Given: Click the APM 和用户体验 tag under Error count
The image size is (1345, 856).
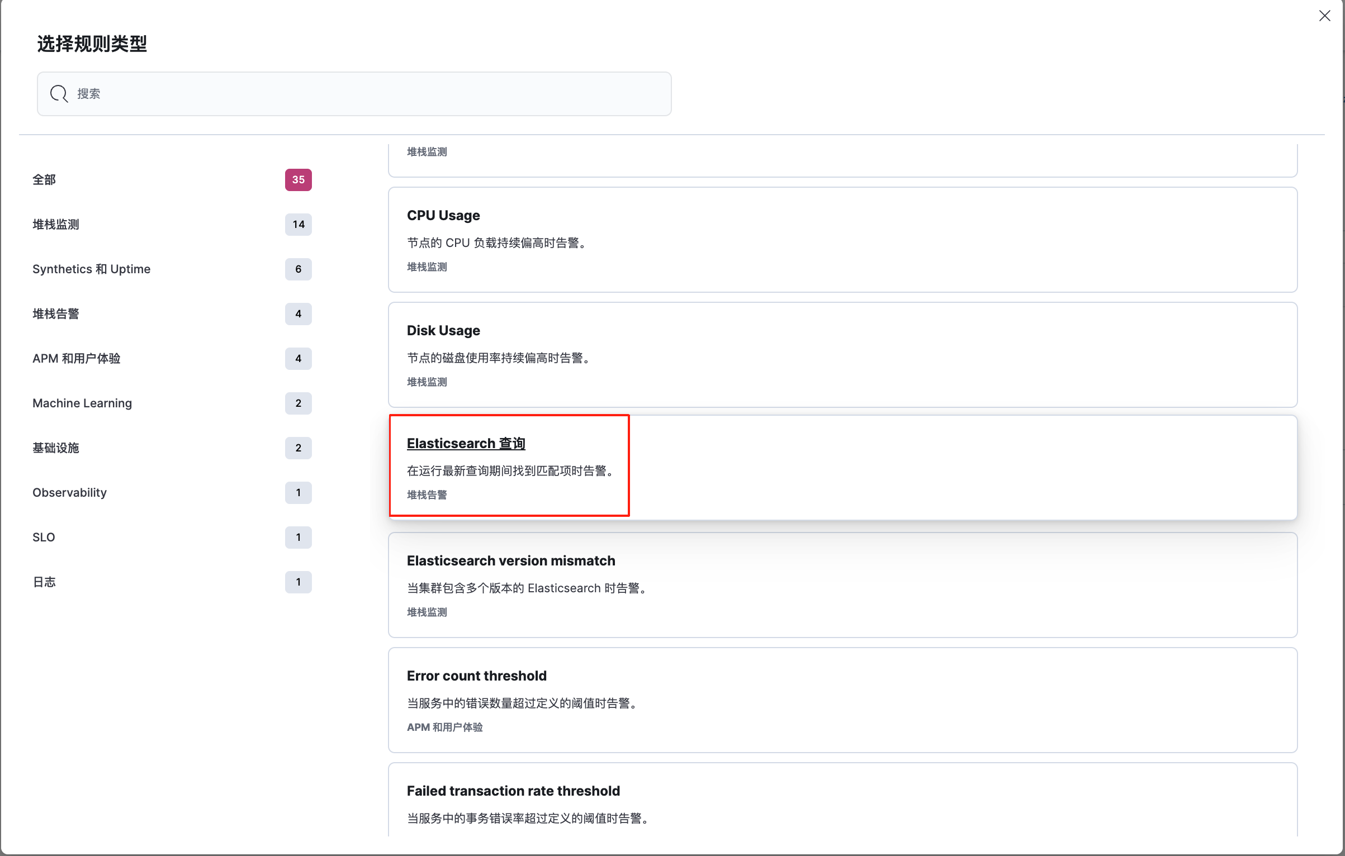Looking at the screenshot, I should 445,727.
